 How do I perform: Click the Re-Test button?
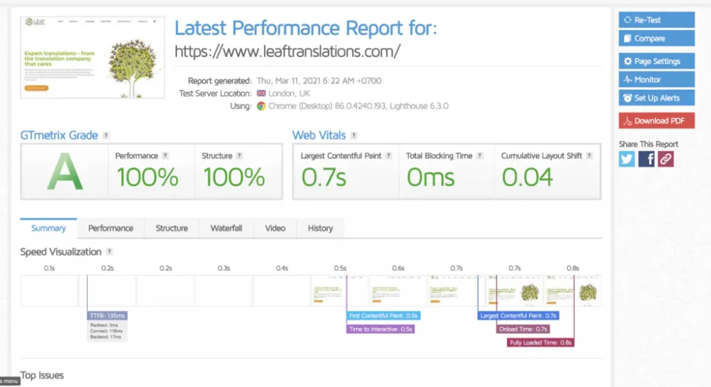[656, 20]
